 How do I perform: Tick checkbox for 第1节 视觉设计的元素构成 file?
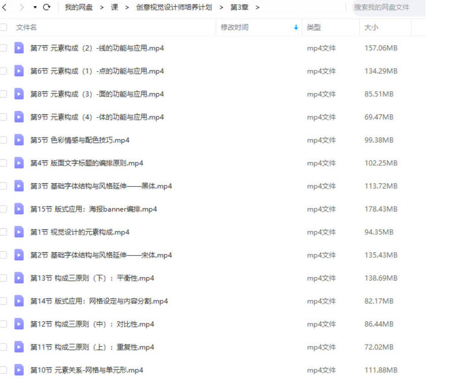(3, 232)
